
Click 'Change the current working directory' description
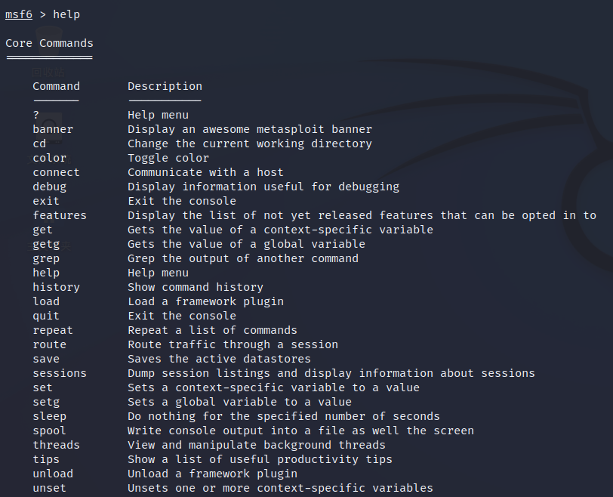click(x=250, y=144)
